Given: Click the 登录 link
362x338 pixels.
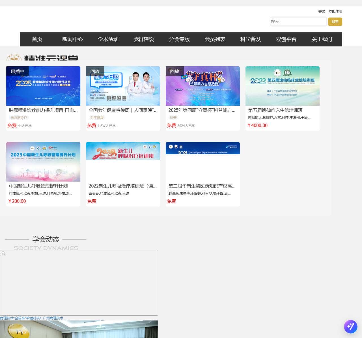Looking at the screenshot, I should (322, 12).
